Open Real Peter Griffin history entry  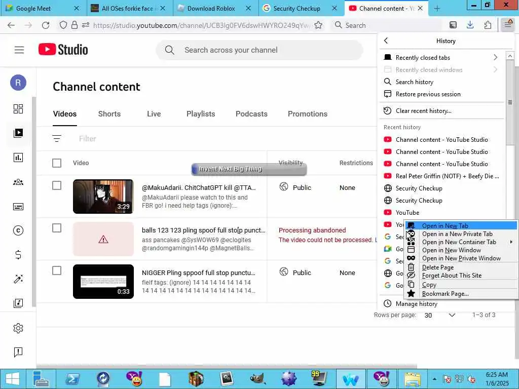(441, 176)
